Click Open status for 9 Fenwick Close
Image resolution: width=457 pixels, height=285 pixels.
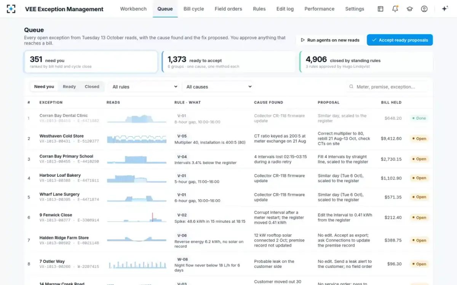click(x=419, y=217)
